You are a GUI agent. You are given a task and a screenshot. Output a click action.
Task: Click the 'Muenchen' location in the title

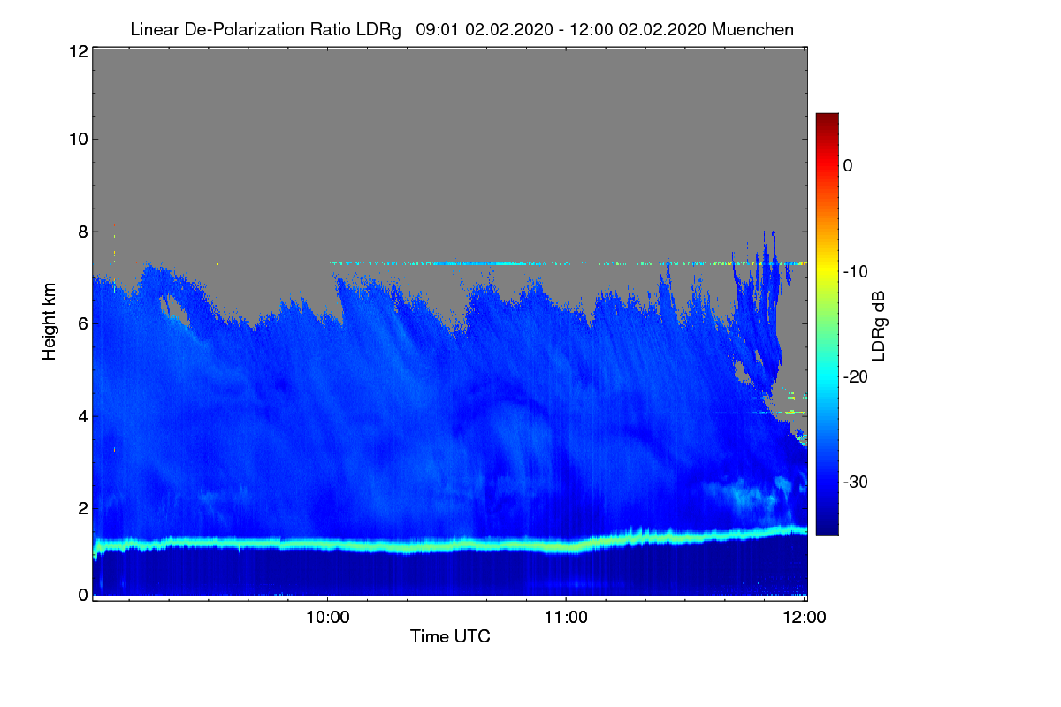click(x=752, y=29)
